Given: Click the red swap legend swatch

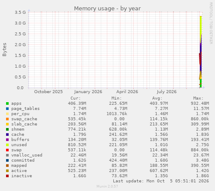Looking at the screenshot, I should point(7,150).
